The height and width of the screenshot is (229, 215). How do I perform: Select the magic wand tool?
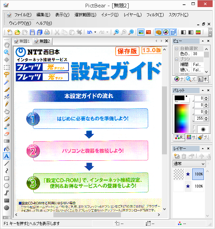(7, 82)
